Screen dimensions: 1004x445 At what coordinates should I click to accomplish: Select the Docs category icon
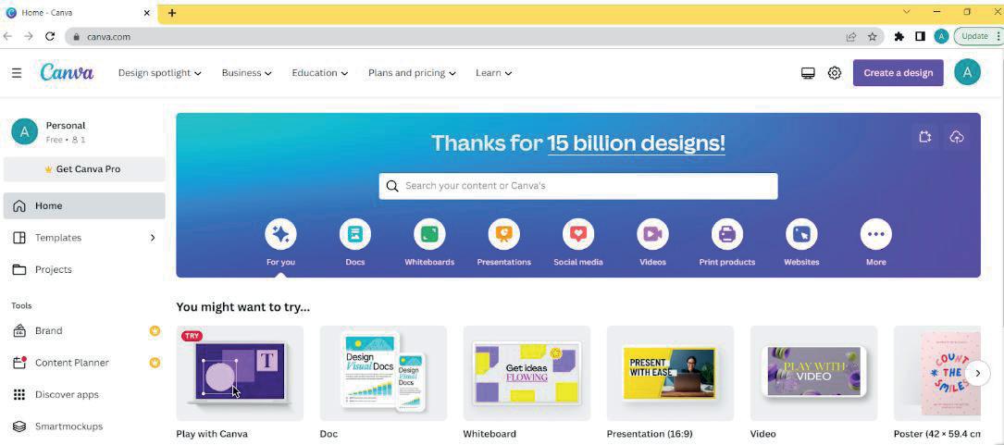[355, 234]
